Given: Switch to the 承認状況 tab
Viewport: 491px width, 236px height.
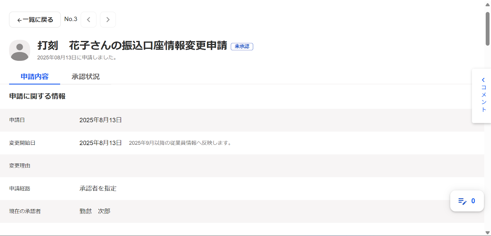Looking at the screenshot, I should 86,77.
